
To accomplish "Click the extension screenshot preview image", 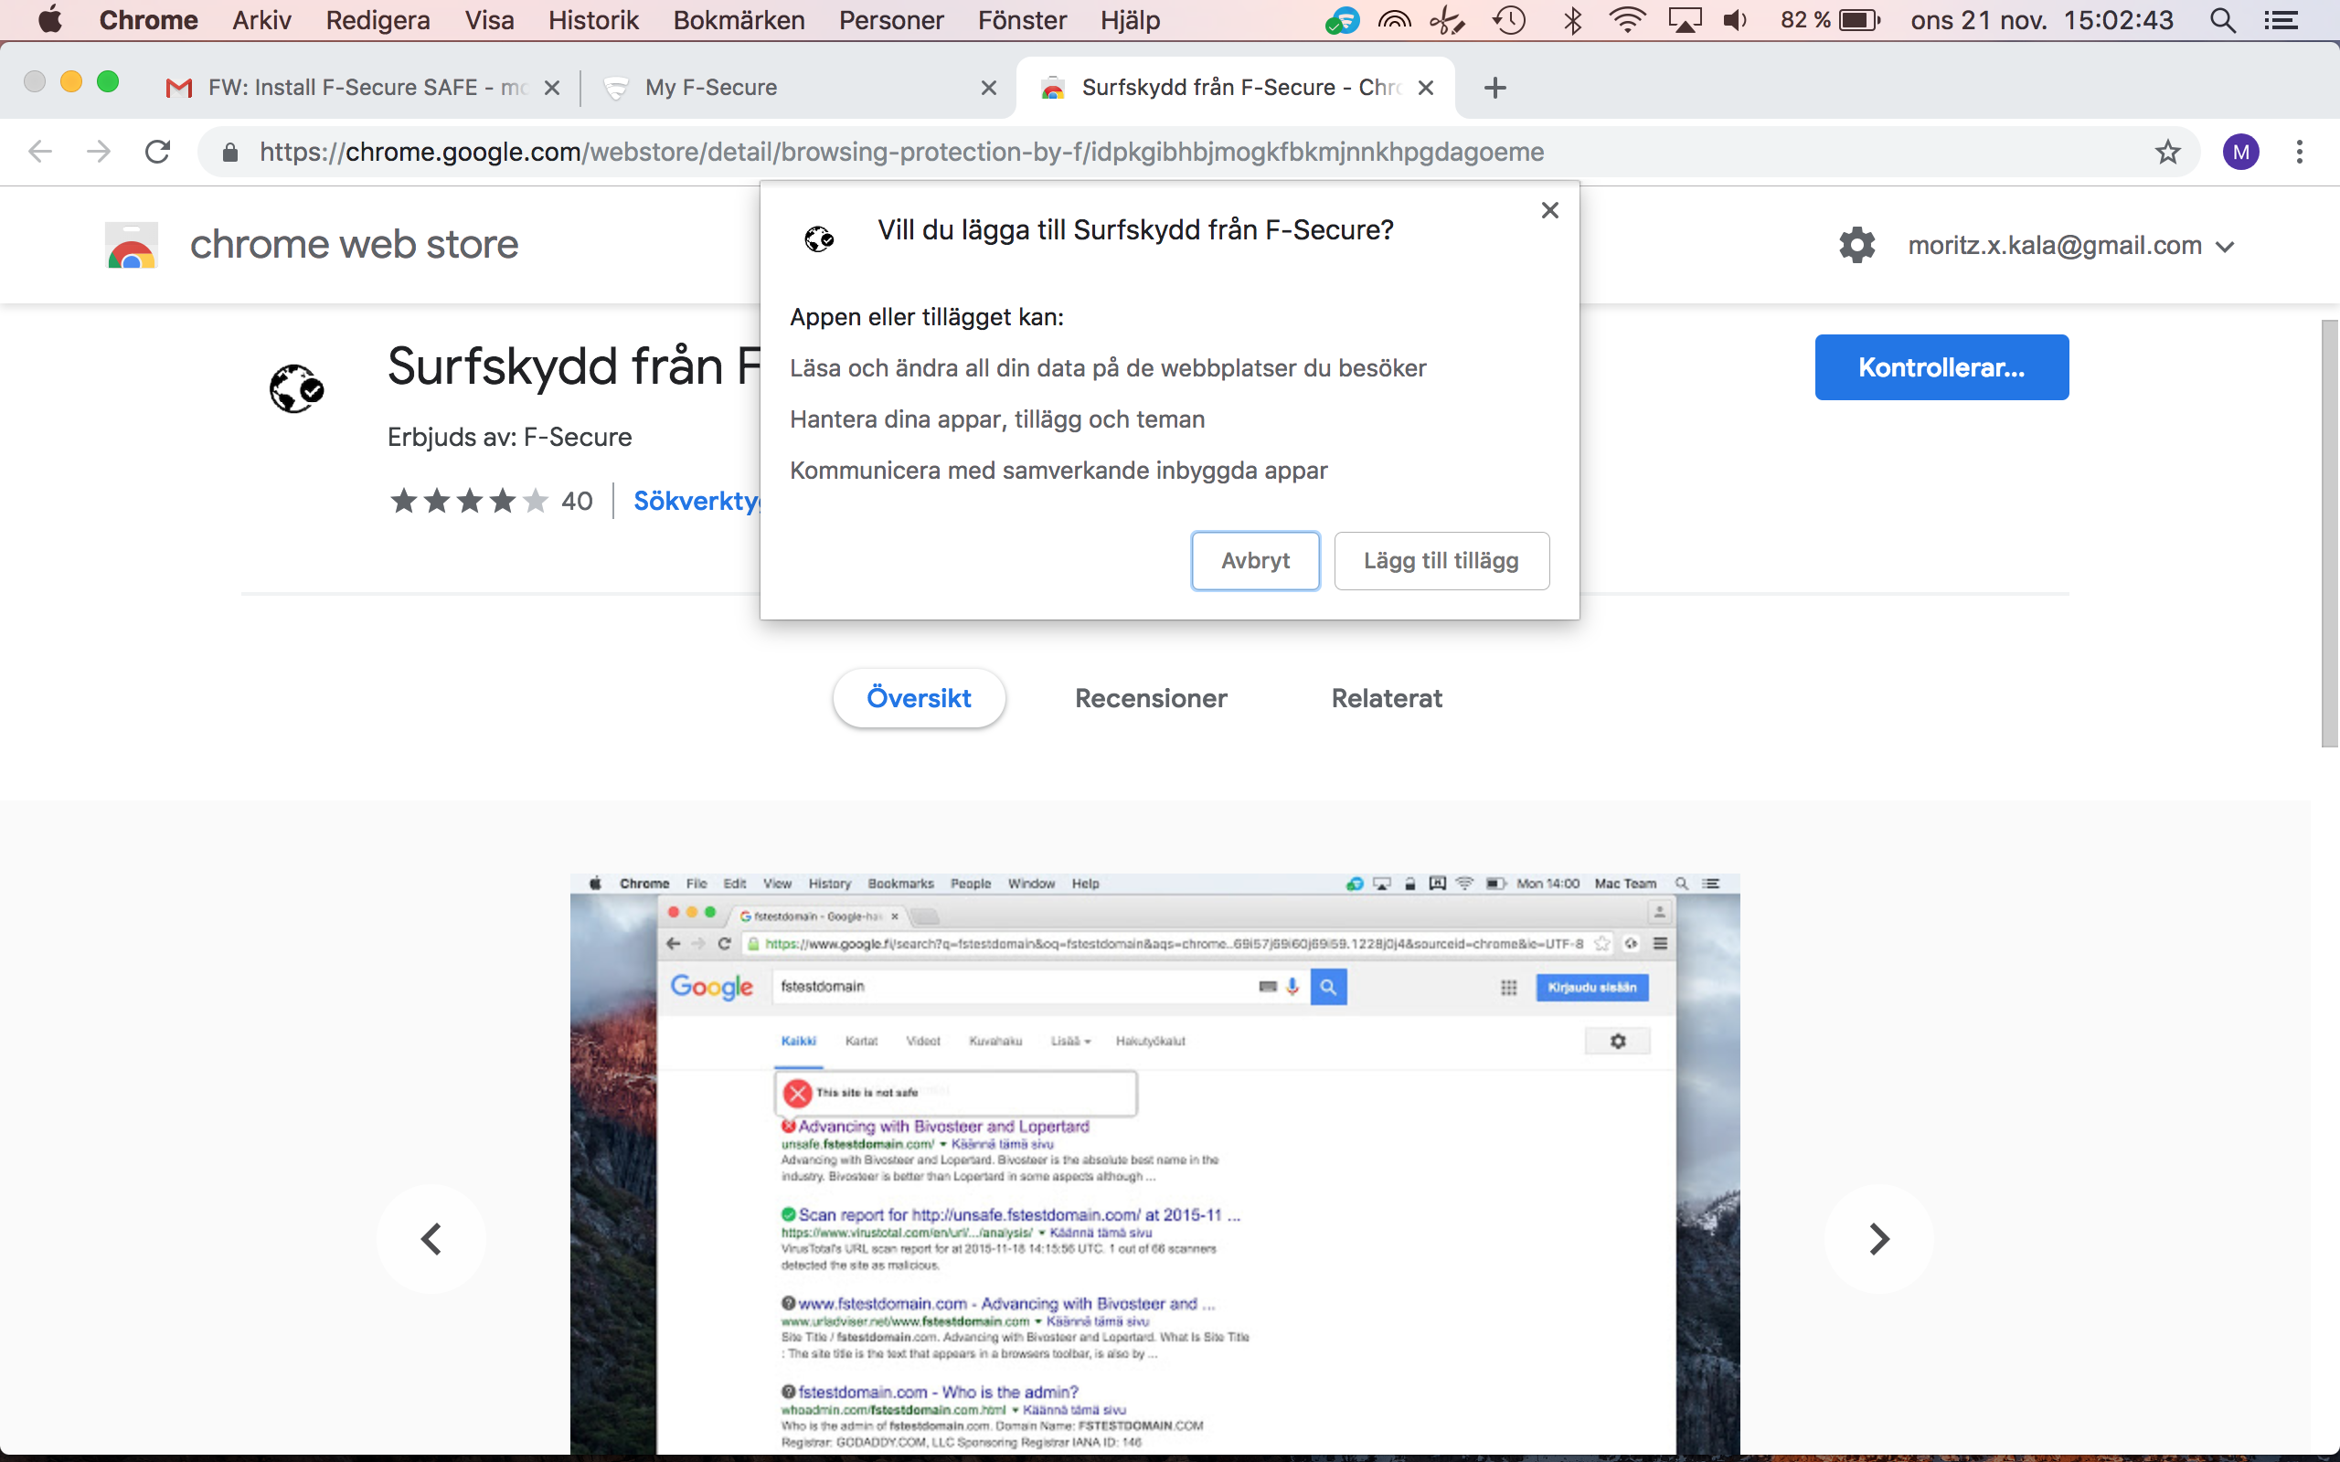I will [1154, 1160].
